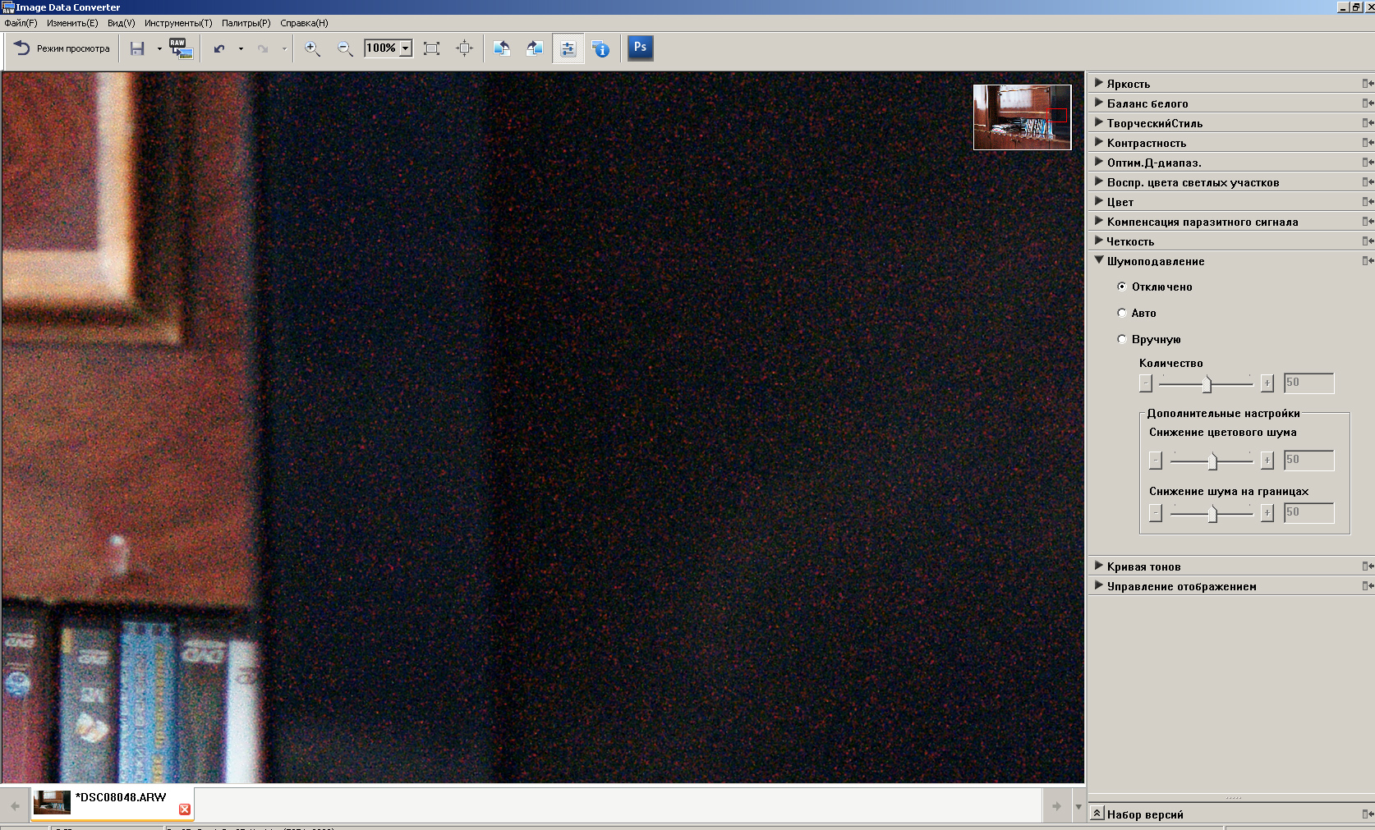Select the Отключено noise reduction option
This screenshot has width=1375, height=830.
1122,287
